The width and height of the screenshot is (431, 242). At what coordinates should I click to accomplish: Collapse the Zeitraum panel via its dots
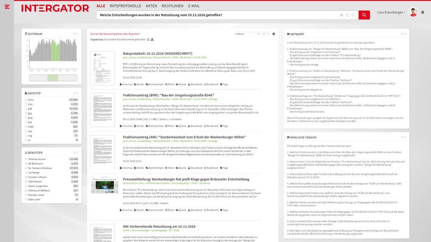(75, 34)
